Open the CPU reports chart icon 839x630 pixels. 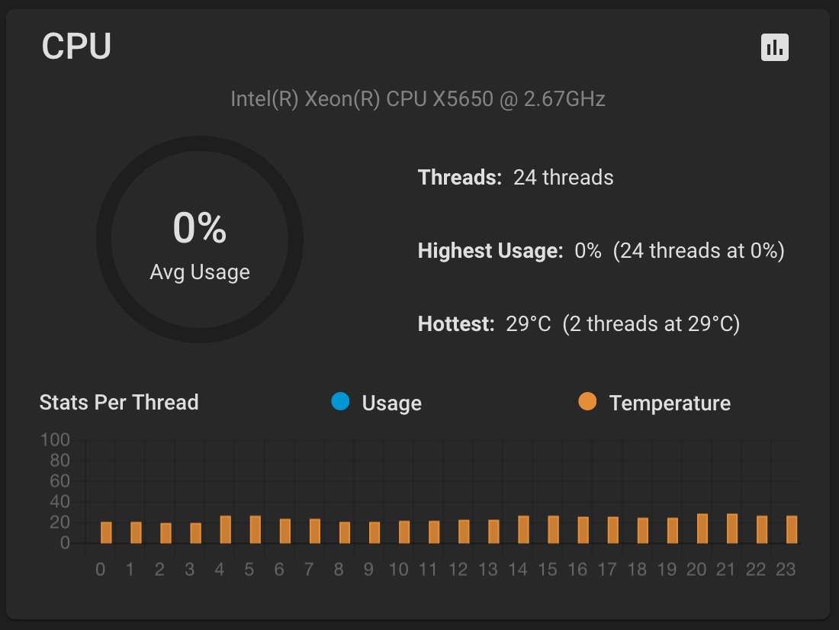point(775,47)
